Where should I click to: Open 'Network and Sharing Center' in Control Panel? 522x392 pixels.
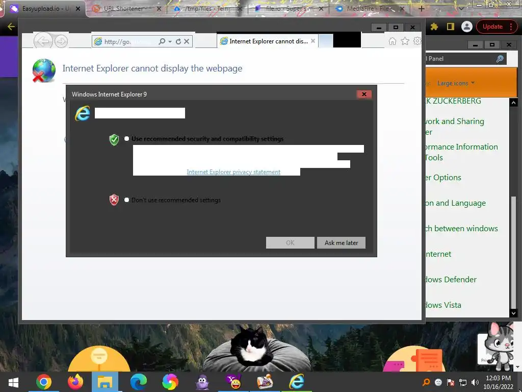pyautogui.click(x=455, y=127)
